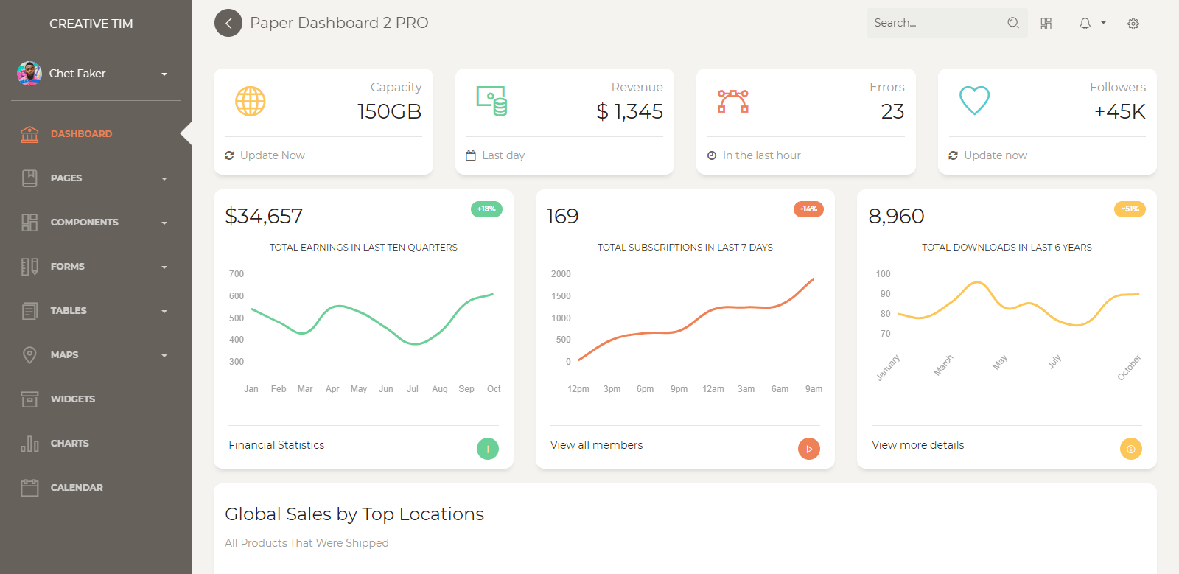Click the Components layout icon in sidebar

(x=29, y=222)
